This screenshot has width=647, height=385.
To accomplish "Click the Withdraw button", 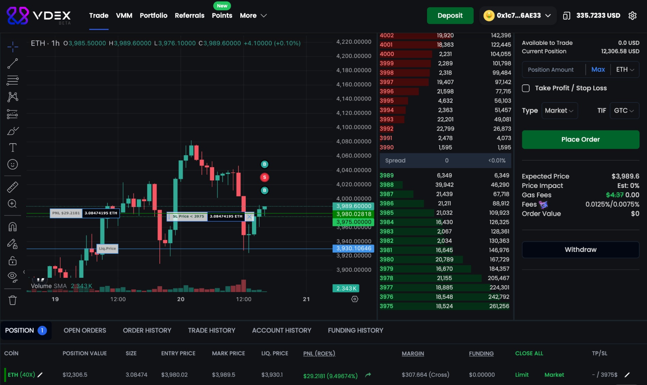I will tap(580, 250).
